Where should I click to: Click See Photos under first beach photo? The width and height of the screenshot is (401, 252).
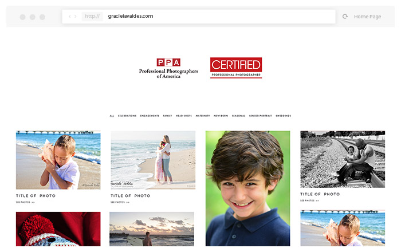pyautogui.click(x=25, y=202)
